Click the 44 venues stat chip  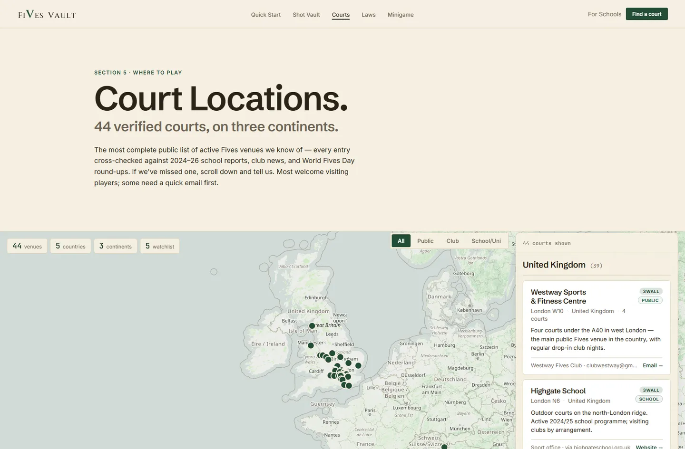tap(27, 246)
